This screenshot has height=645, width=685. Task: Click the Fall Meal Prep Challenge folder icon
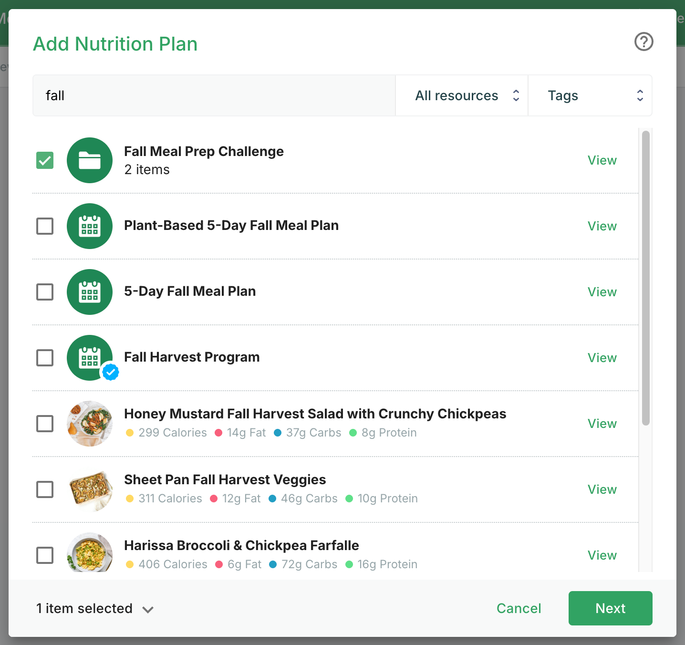tap(90, 160)
